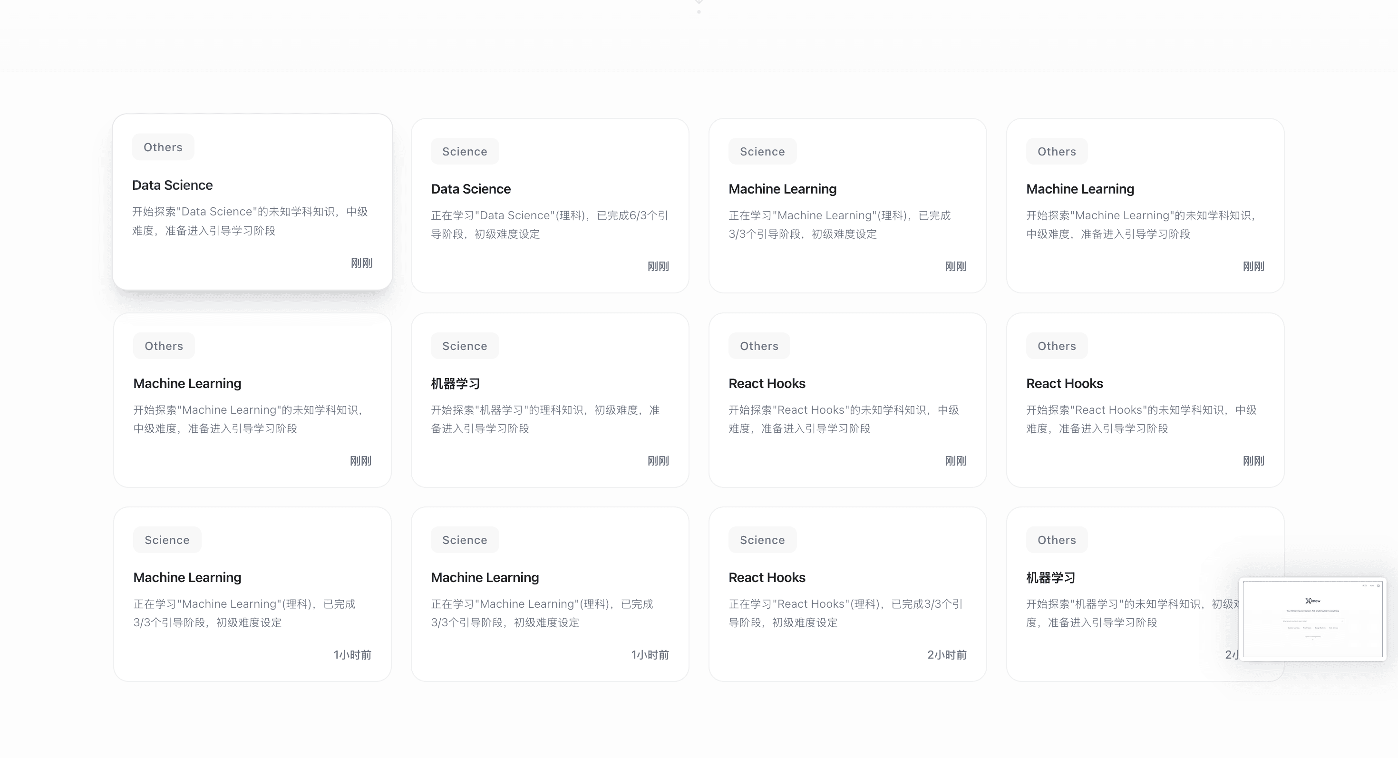Click Science tag on the 机器学习 card
The height and width of the screenshot is (758, 1398).
click(465, 346)
